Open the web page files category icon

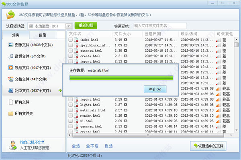pos(11,91)
